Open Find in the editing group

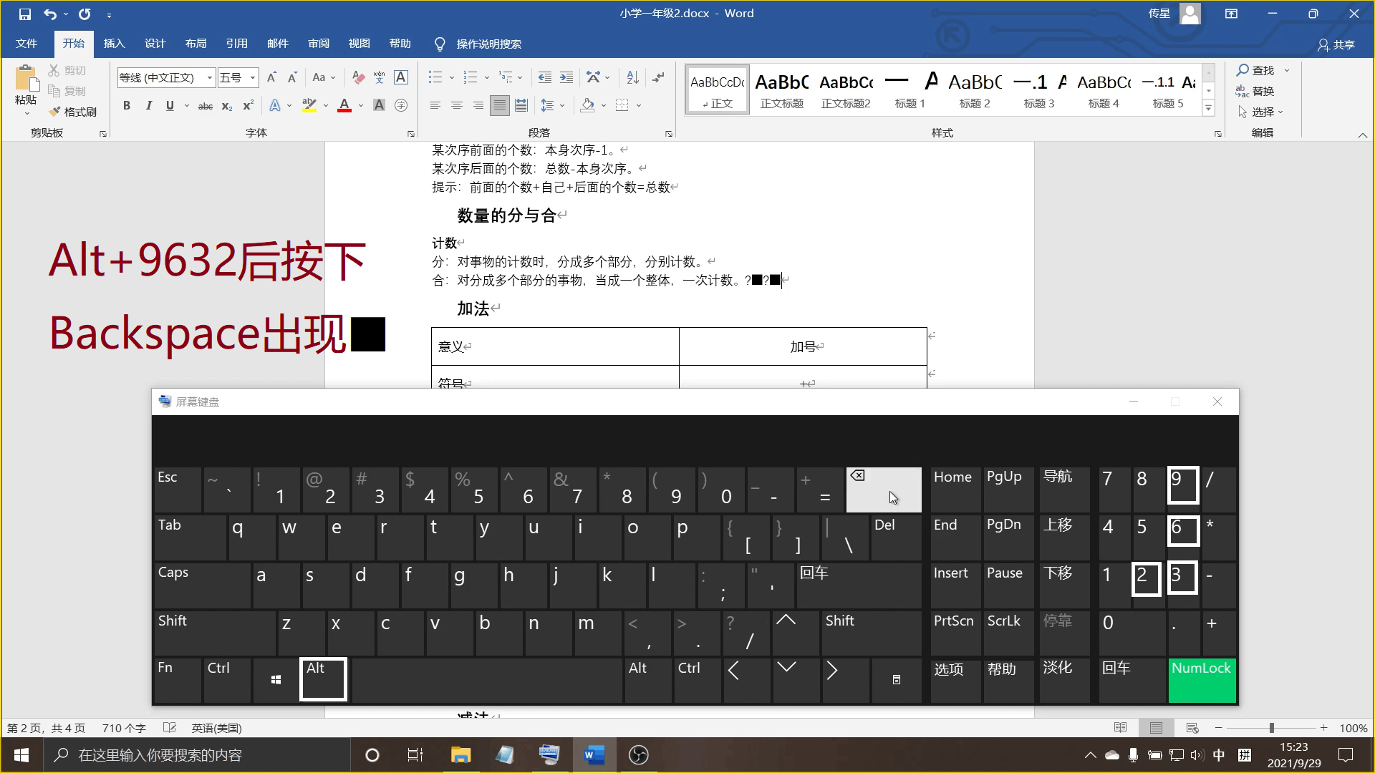[x=1258, y=70]
